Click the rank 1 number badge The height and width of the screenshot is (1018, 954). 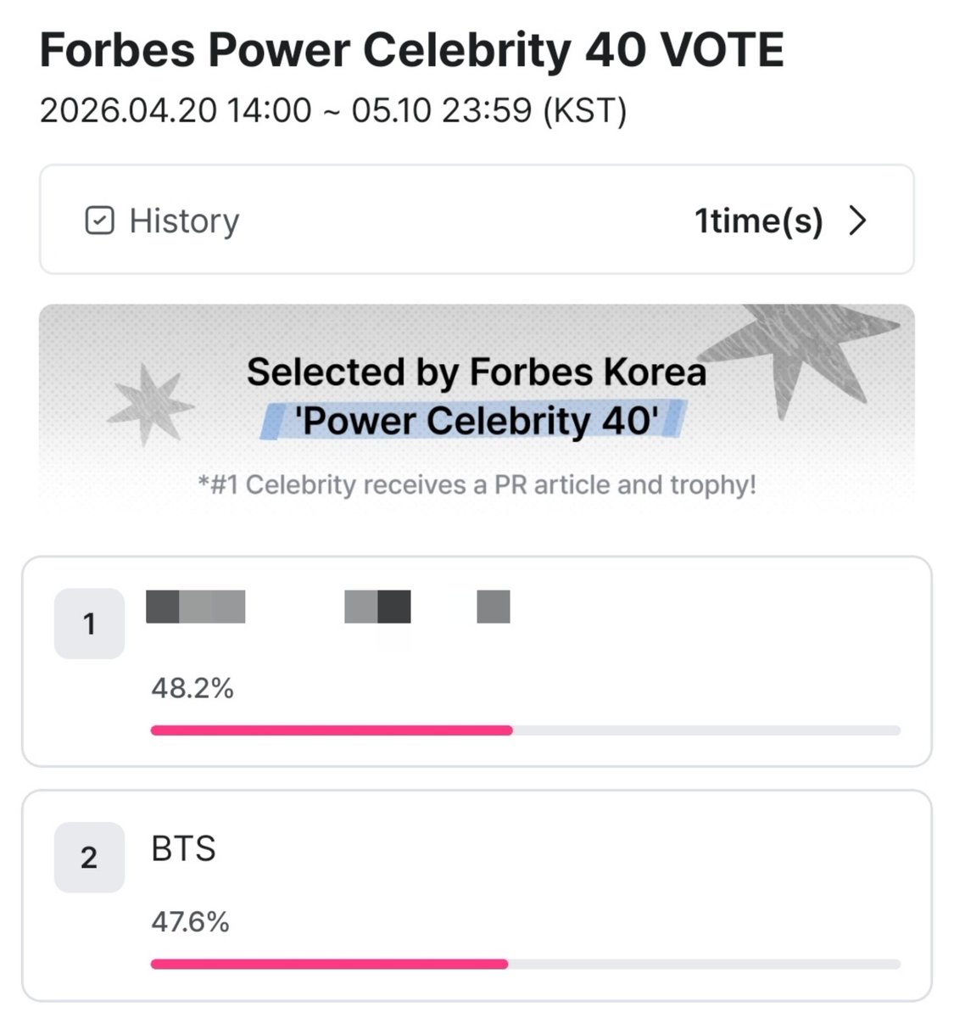(89, 624)
